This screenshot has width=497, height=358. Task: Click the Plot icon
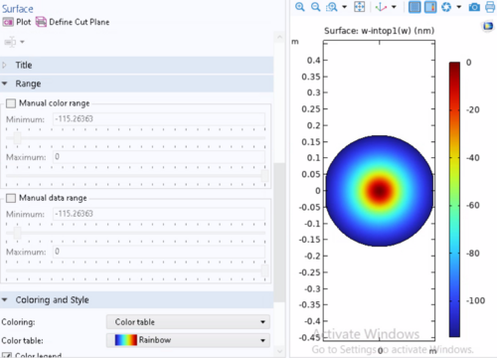[x=8, y=22]
